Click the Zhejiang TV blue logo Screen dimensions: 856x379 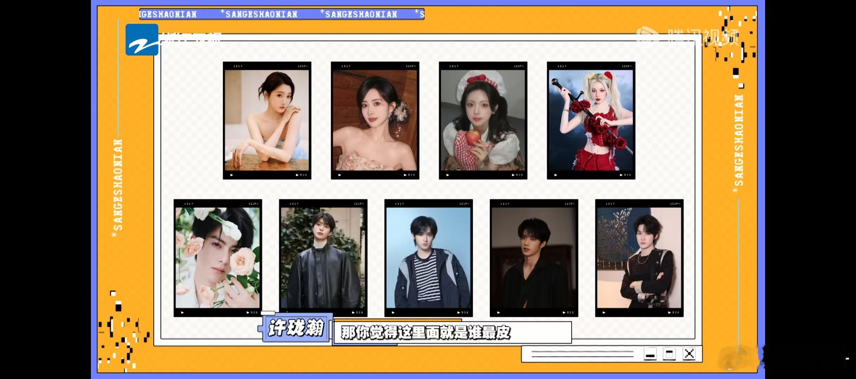click(142, 39)
